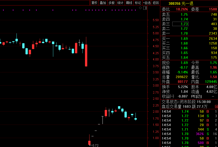This screenshot has width=218, height=147.
Task: Open the red after-hours chart icon
Action: (x=216, y=106)
